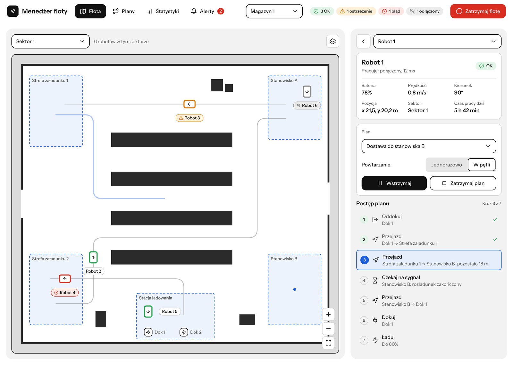The width and height of the screenshot is (513, 365).
Task: Select plan step 3 Przejazd to Stanowisko B
Action: pos(429,260)
